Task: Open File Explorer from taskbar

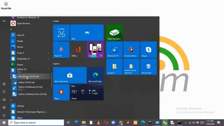Action: click(x=84, y=122)
